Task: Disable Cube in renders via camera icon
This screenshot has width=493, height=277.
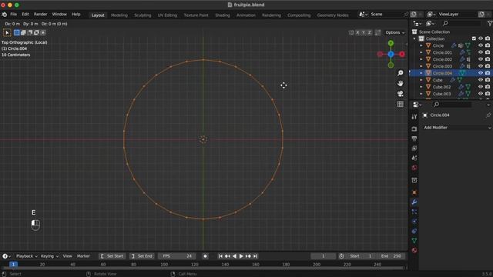Action: click(488, 80)
